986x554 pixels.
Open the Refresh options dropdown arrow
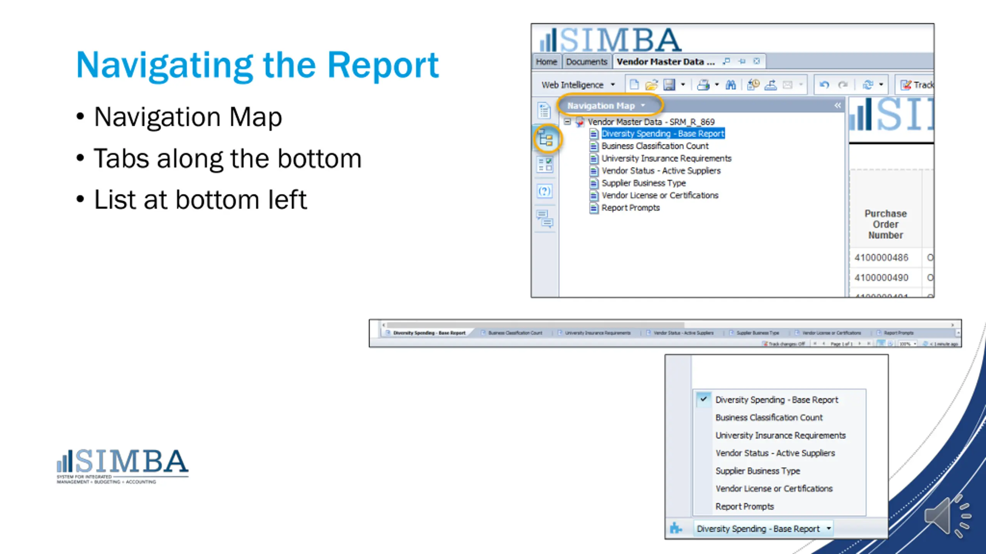point(881,85)
